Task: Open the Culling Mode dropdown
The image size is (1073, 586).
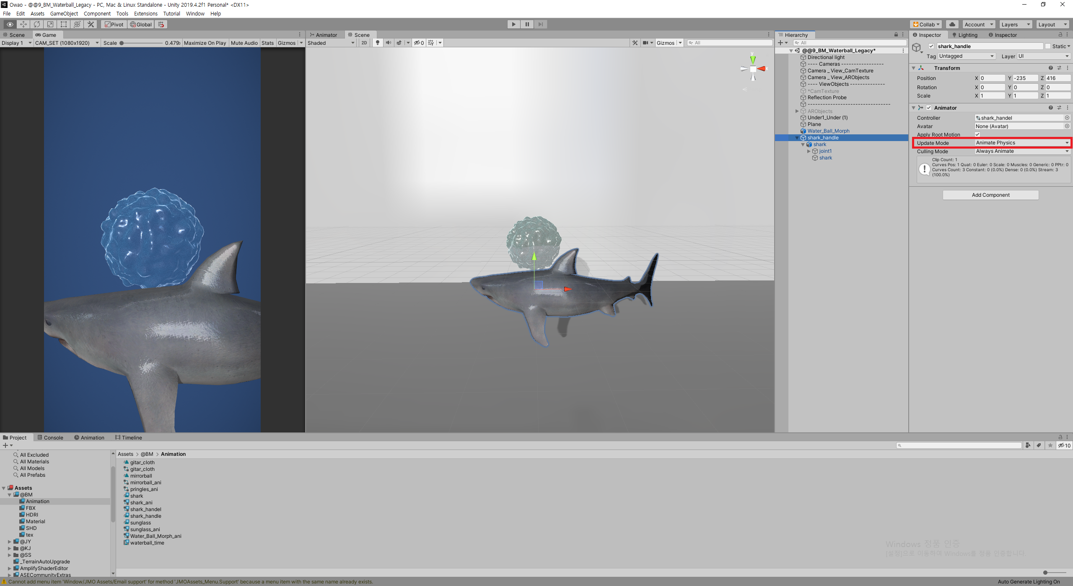Action: tap(1022, 151)
